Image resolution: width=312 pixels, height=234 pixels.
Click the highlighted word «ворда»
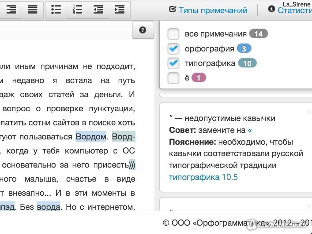[x=48, y=205]
